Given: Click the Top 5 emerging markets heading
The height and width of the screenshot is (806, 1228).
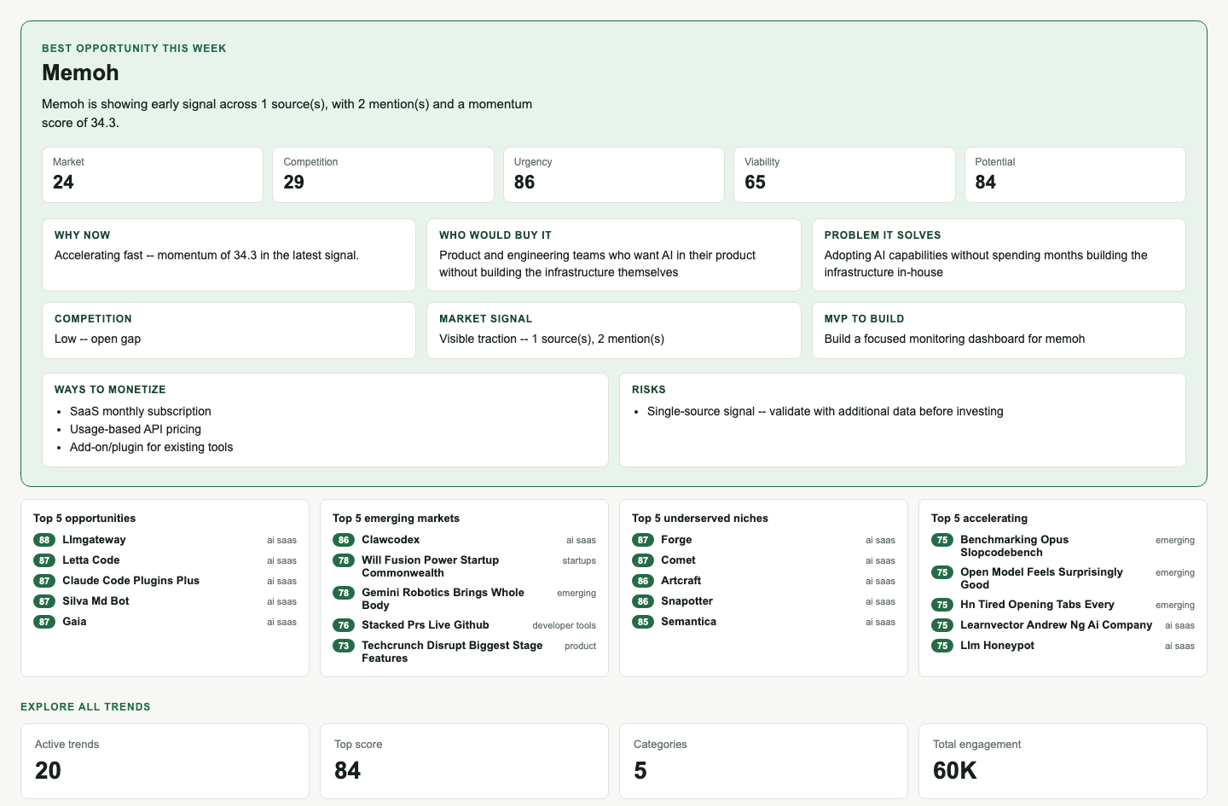Looking at the screenshot, I should pyautogui.click(x=396, y=519).
